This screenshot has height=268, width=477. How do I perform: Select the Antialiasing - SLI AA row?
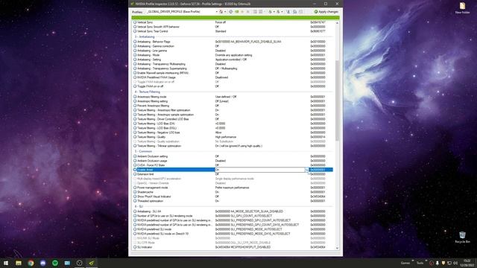coord(233,211)
